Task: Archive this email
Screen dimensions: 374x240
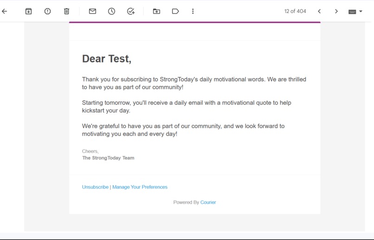Action: 28,11
